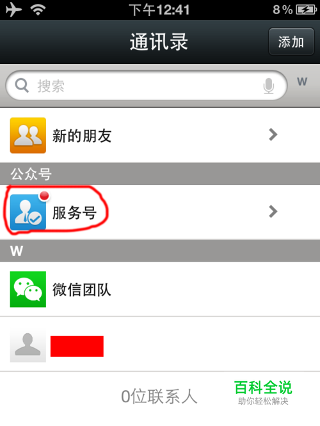Tap the Wi-Fi status bar icon
Image resolution: width=320 pixels, height=426 pixels.
(38, 10)
